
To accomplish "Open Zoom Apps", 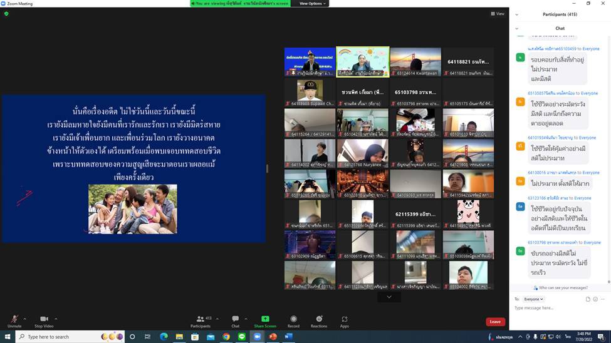I will [x=345, y=322].
